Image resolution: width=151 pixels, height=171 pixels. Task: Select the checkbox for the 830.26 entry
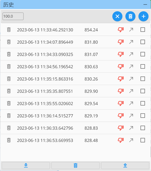(143, 79)
